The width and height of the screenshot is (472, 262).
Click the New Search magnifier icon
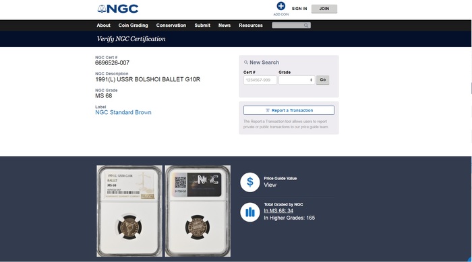(246, 62)
